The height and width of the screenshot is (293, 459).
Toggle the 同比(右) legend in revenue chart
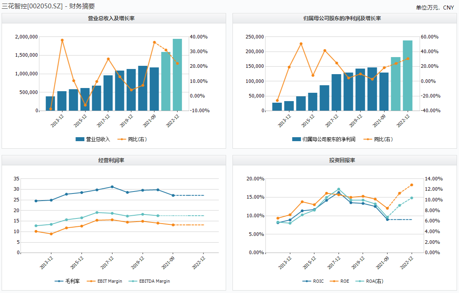tap(132, 139)
